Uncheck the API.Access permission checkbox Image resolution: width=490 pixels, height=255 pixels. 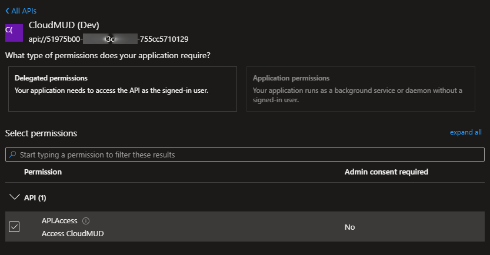click(x=14, y=227)
